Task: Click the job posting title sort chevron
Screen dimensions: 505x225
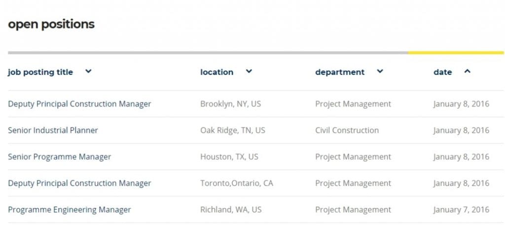Action: pyautogui.click(x=88, y=72)
